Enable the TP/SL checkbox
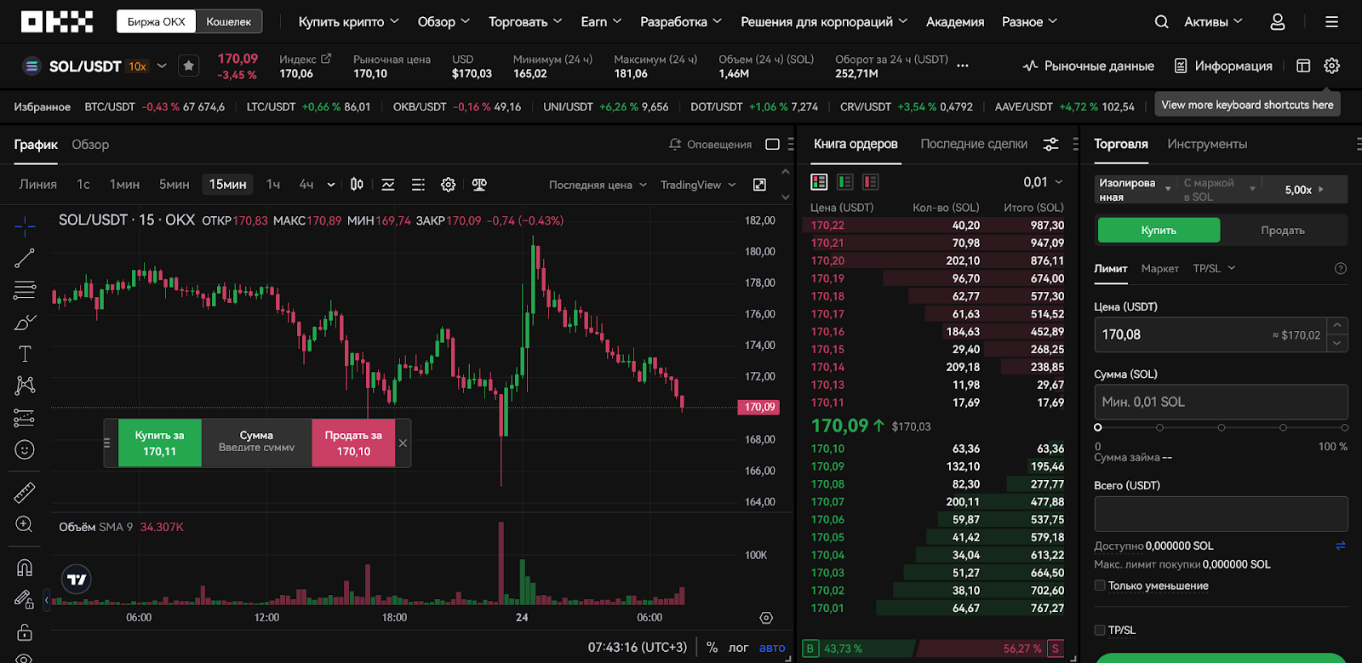Screen dimensions: 1362x663 coord(1100,631)
